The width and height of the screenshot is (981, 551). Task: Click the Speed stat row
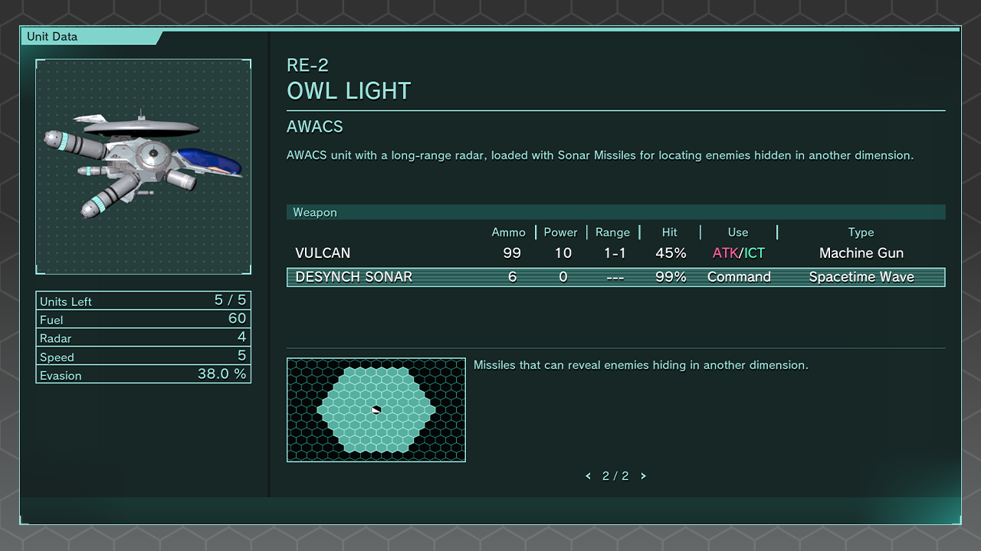point(143,357)
